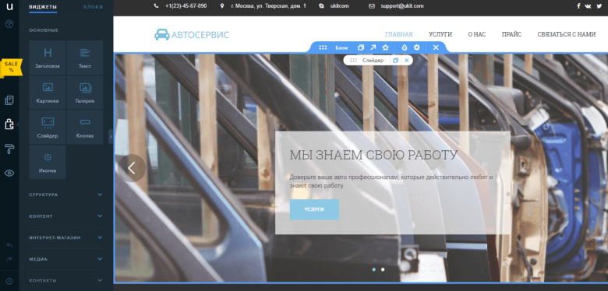Select the Галерея gallery widget
This screenshot has height=291, width=608.
tap(85, 93)
